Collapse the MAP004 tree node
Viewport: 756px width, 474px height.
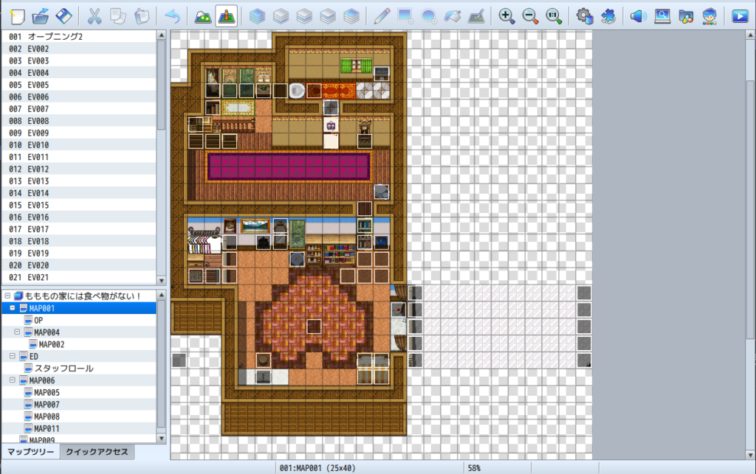click(x=18, y=332)
